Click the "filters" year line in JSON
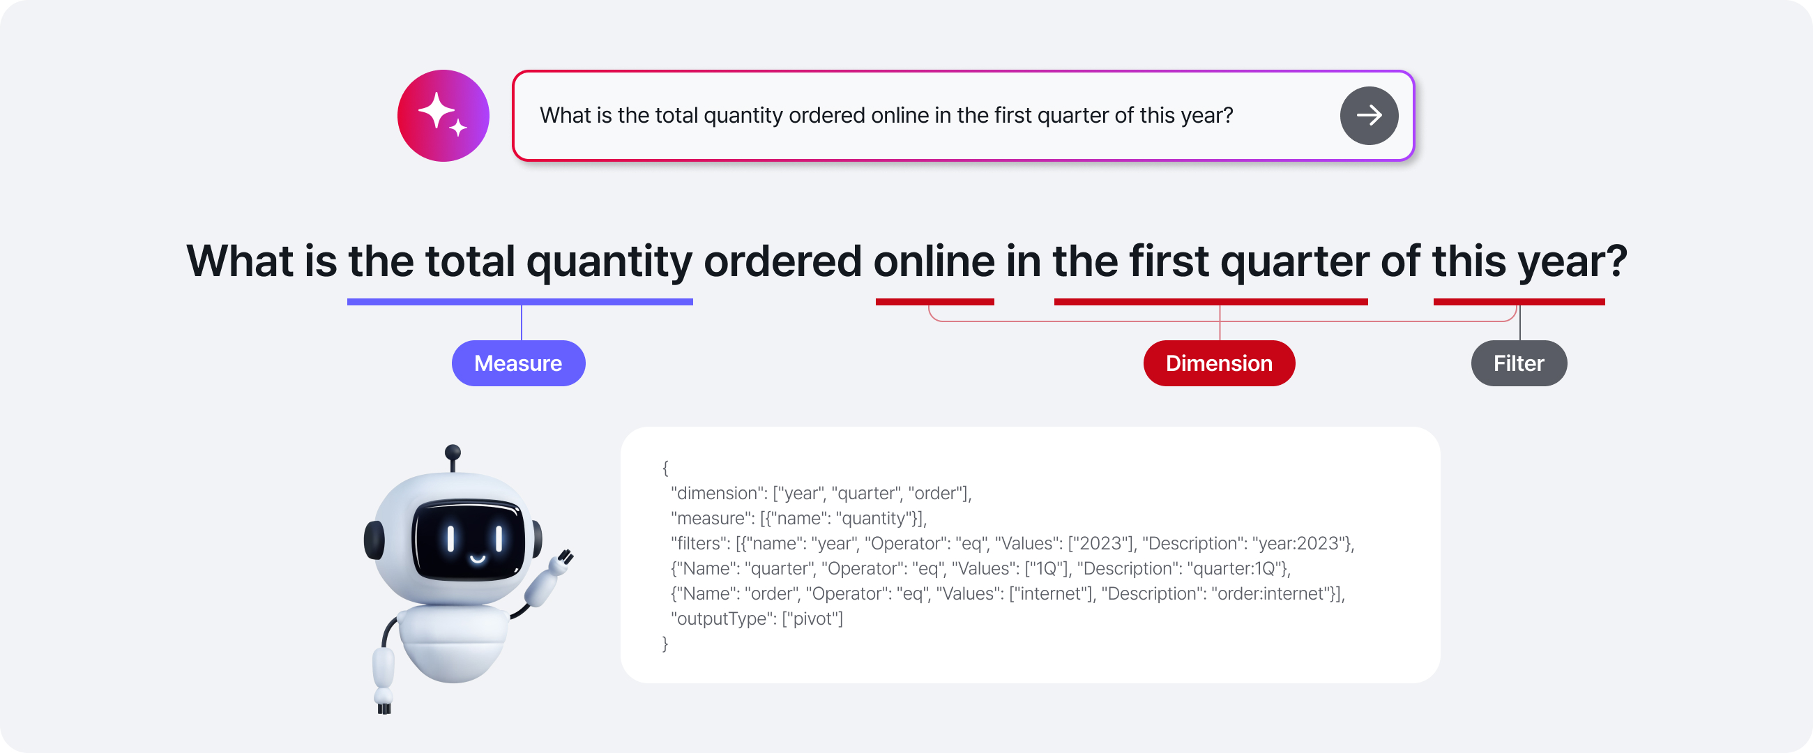The width and height of the screenshot is (1813, 753). click(x=1012, y=544)
